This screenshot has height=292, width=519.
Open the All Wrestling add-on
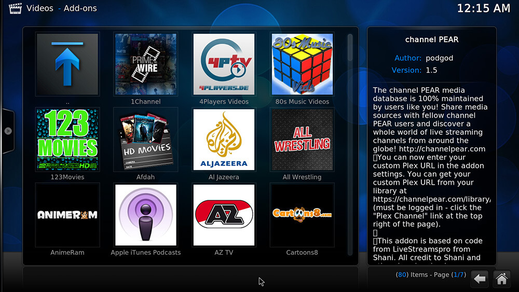303,139
